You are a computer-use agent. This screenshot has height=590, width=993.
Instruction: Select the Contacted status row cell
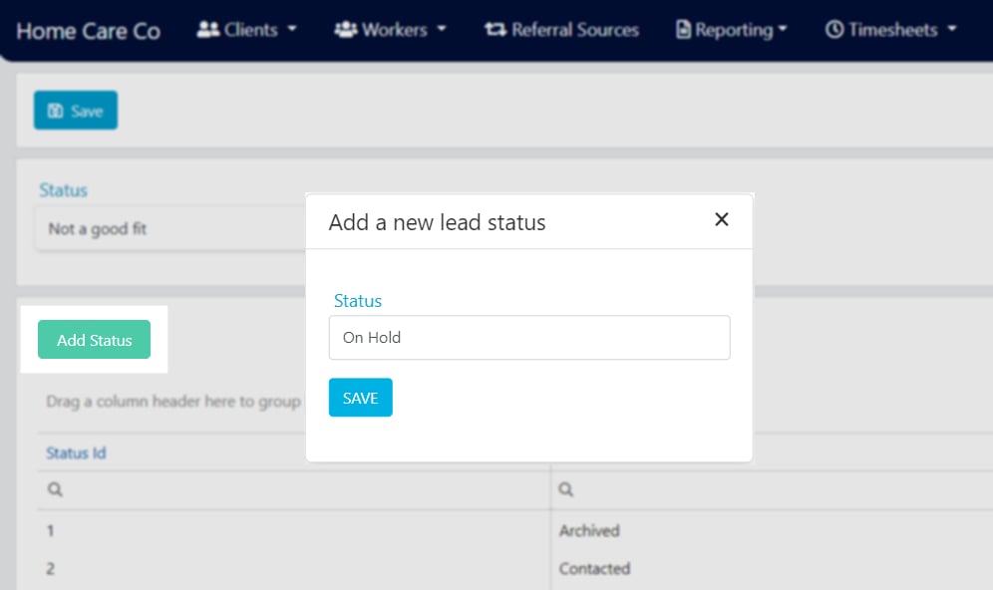594,568
